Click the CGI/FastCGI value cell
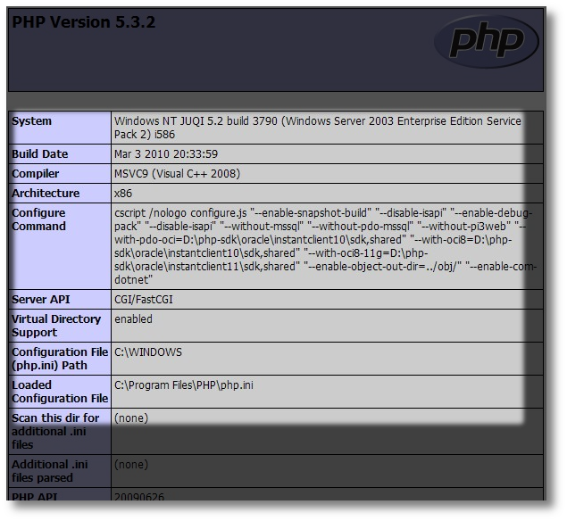 (x=144, y=300)
